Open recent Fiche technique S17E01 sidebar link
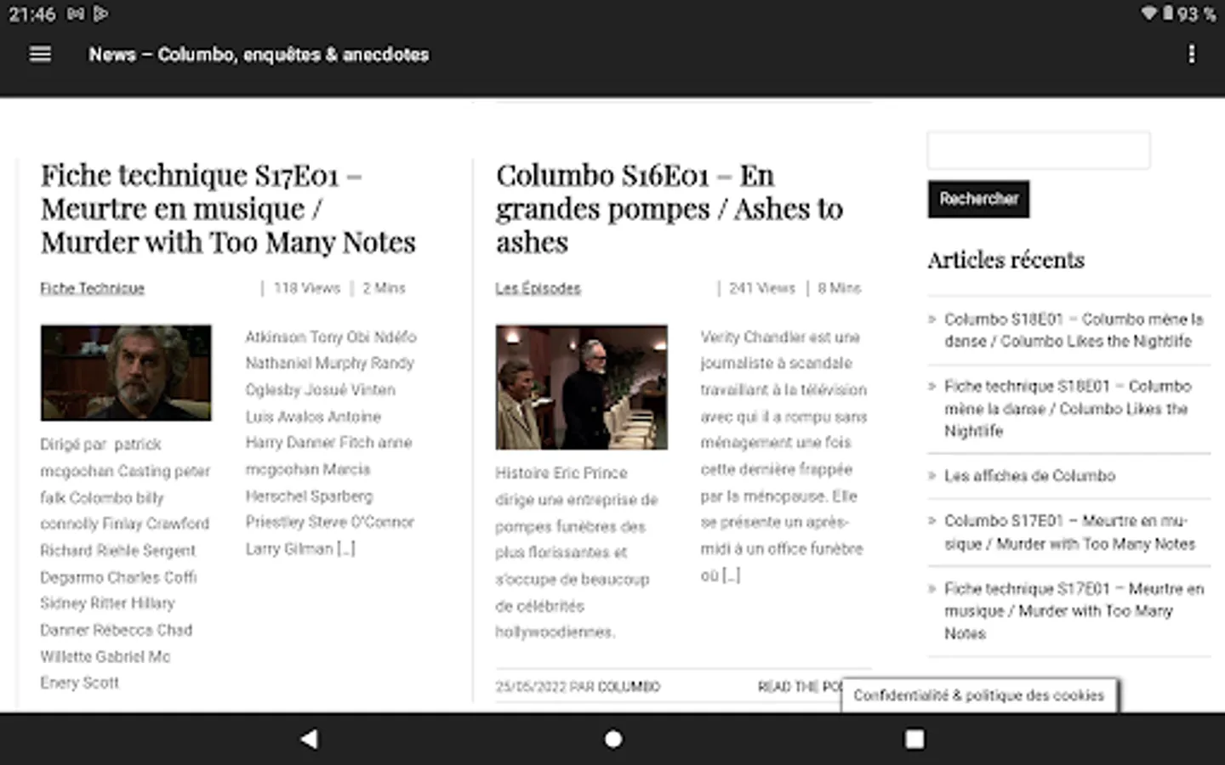 [1074, 610]
